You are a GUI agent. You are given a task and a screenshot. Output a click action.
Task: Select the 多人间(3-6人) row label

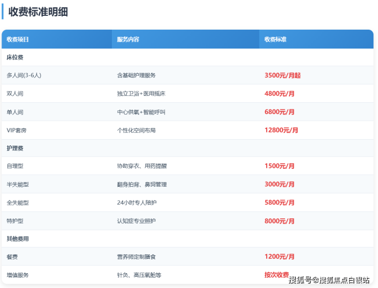24,75
